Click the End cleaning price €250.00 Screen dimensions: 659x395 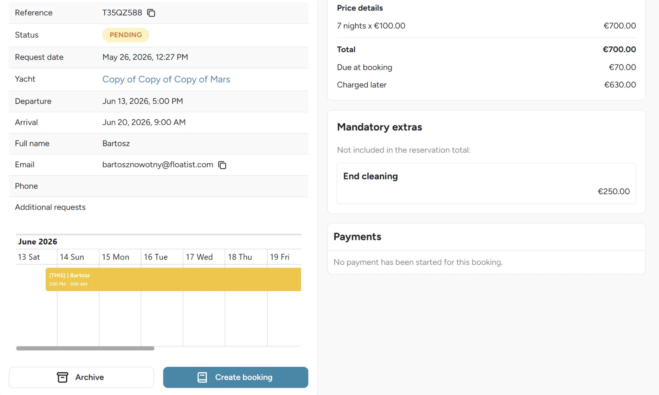pyautogui.click(x=614, y=192)
